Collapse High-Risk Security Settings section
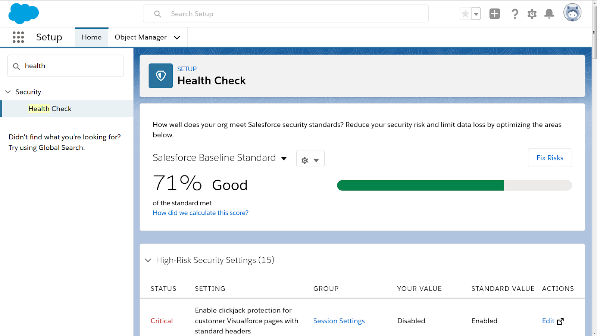The image size is (597, 336). coord(148,260)
